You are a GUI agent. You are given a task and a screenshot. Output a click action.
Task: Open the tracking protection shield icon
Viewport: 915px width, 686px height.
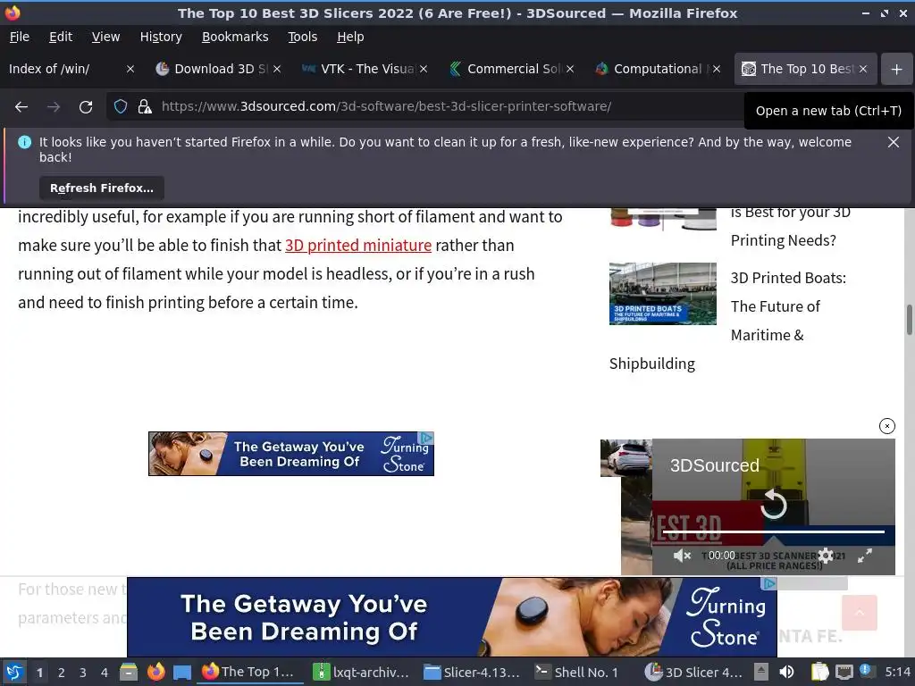coord(121,107)
